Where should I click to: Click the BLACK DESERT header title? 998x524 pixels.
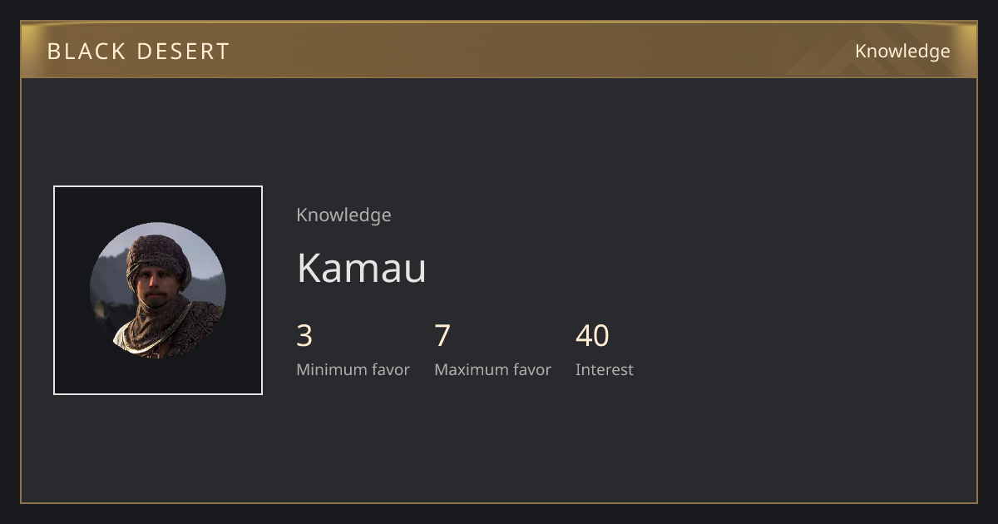138,52
